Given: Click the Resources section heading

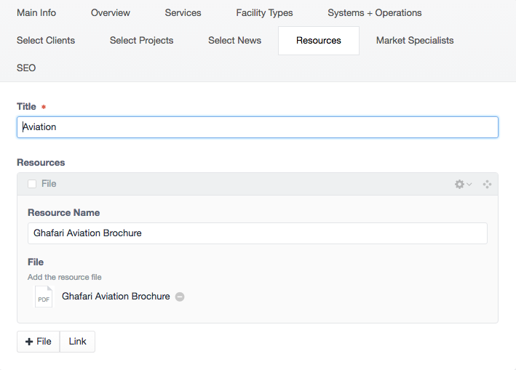Looking at the screenshot, I should tap(41, 163).
